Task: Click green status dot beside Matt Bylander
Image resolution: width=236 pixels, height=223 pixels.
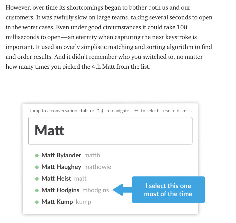Action: (x=37, y=156)
